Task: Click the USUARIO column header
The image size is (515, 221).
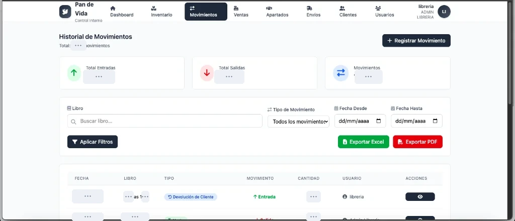Action: click(x=352, y=178)
